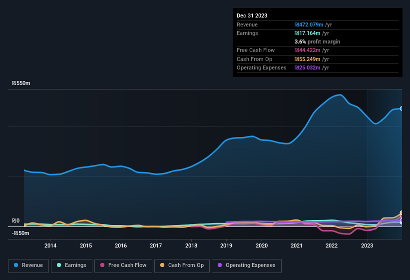Image resolution: width=410 pixels, height=280 pixels.
Task: Click the Revenue label in tooltip
Action: click(247, 24)
